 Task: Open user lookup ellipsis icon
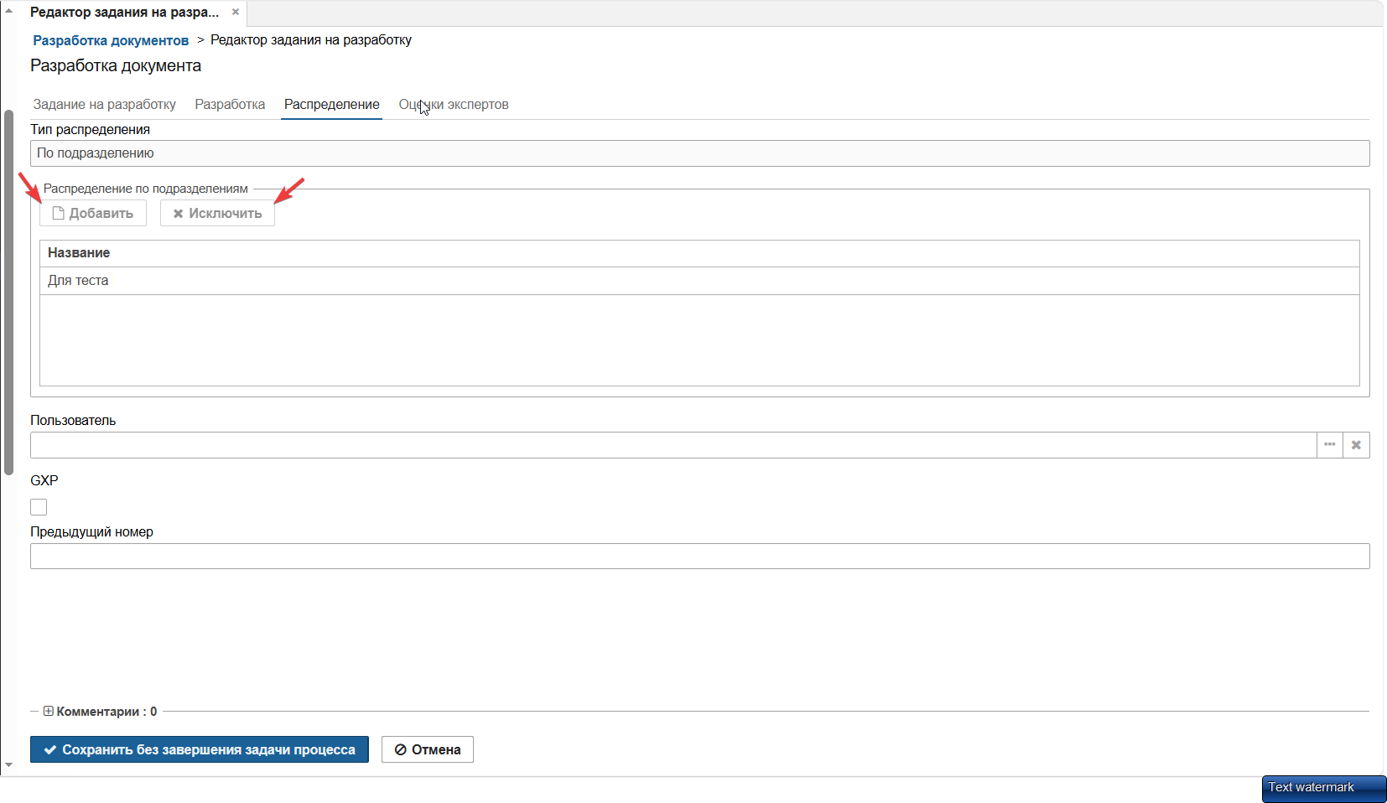point(1330,445)
